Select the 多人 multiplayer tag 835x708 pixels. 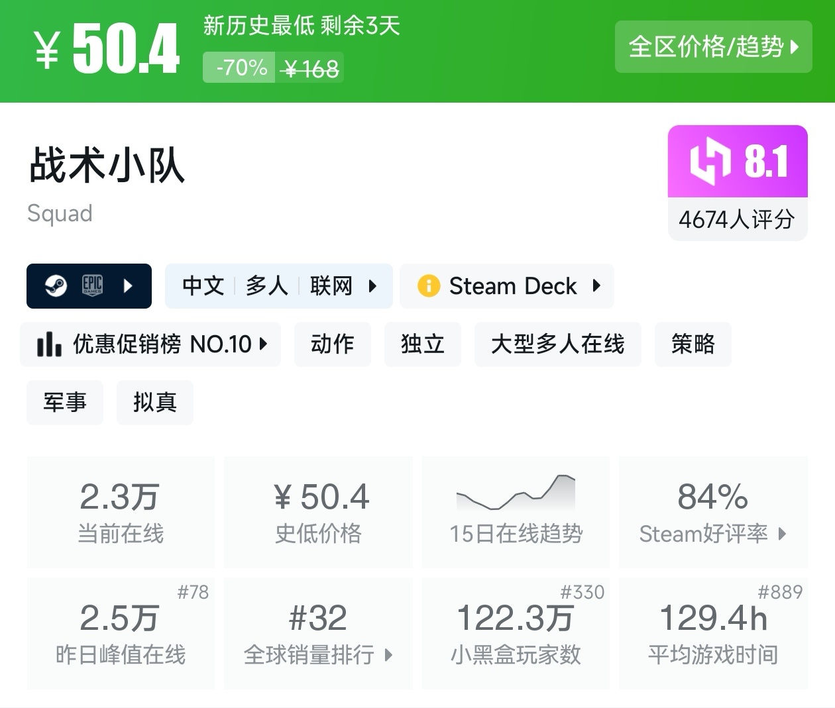(267, 286)
